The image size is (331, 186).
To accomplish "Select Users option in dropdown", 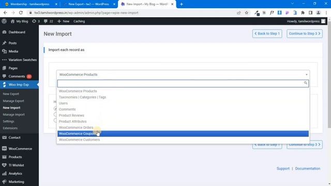I will 183,103.
